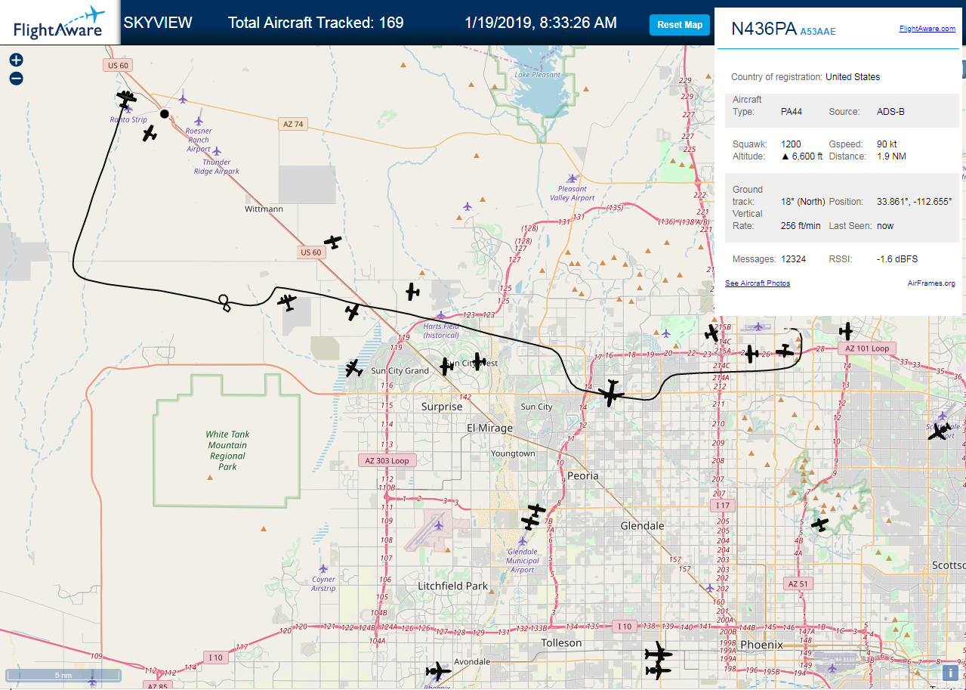966x690 pixels.
Task: Open See Aircraft Photos link
Action: pyautogui.click(x=758, y=283)
